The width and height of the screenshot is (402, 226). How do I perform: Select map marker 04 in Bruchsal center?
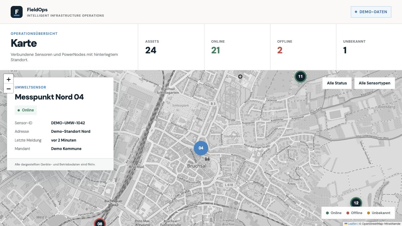click(201, 148)
